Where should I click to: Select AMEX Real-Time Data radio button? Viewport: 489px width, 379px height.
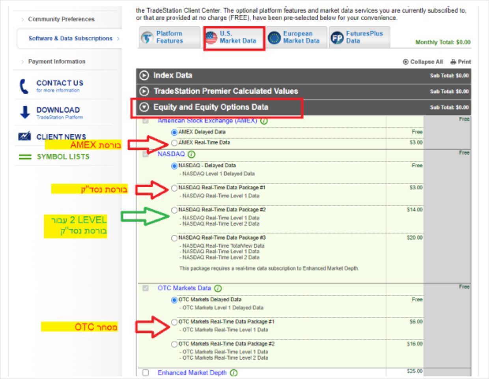[174, 143]
